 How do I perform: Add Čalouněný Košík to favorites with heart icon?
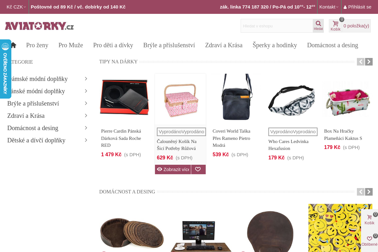(198, 169)
